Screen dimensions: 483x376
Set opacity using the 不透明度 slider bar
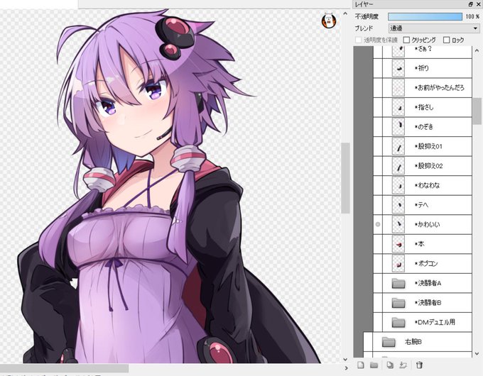[425, 16]
